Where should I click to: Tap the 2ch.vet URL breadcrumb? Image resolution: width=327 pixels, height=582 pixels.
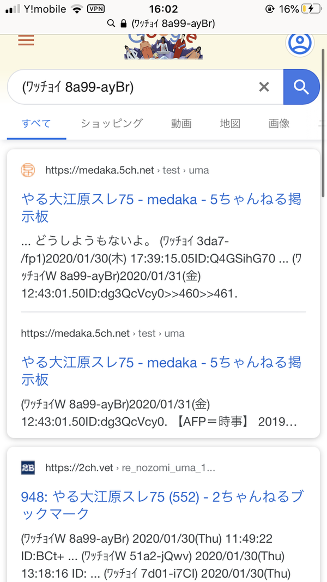pos(130,467)
